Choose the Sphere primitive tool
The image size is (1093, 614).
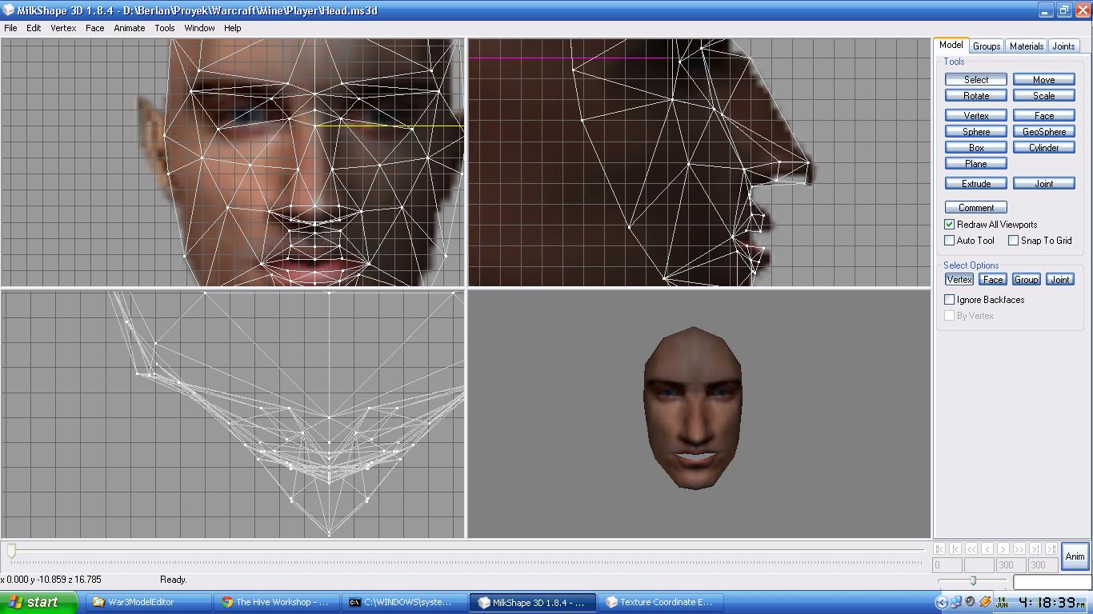click(x=975, y=131)
